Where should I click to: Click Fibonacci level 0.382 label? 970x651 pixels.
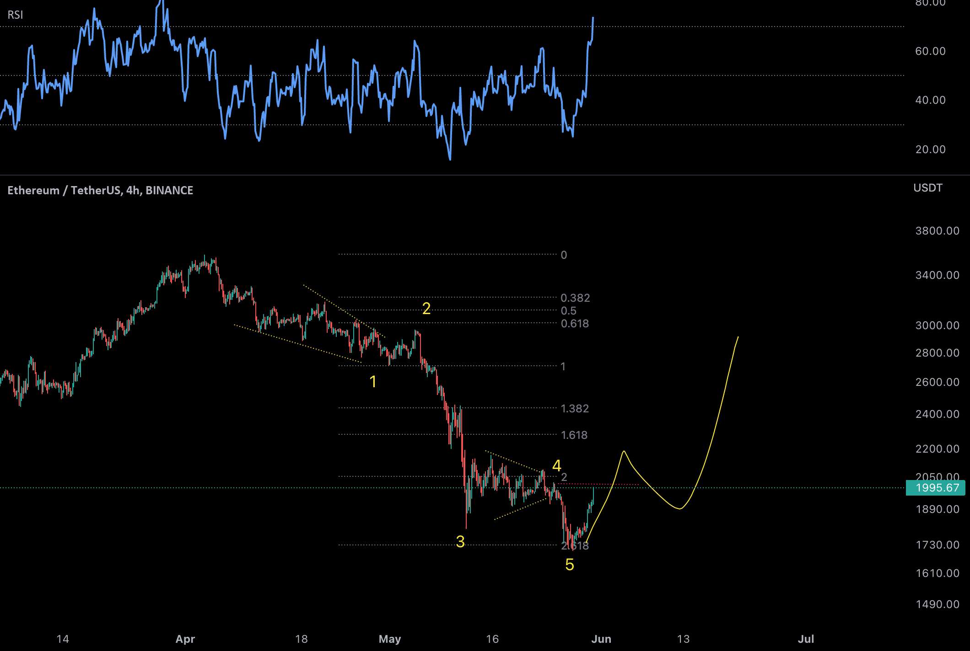(x=575, y=298)
